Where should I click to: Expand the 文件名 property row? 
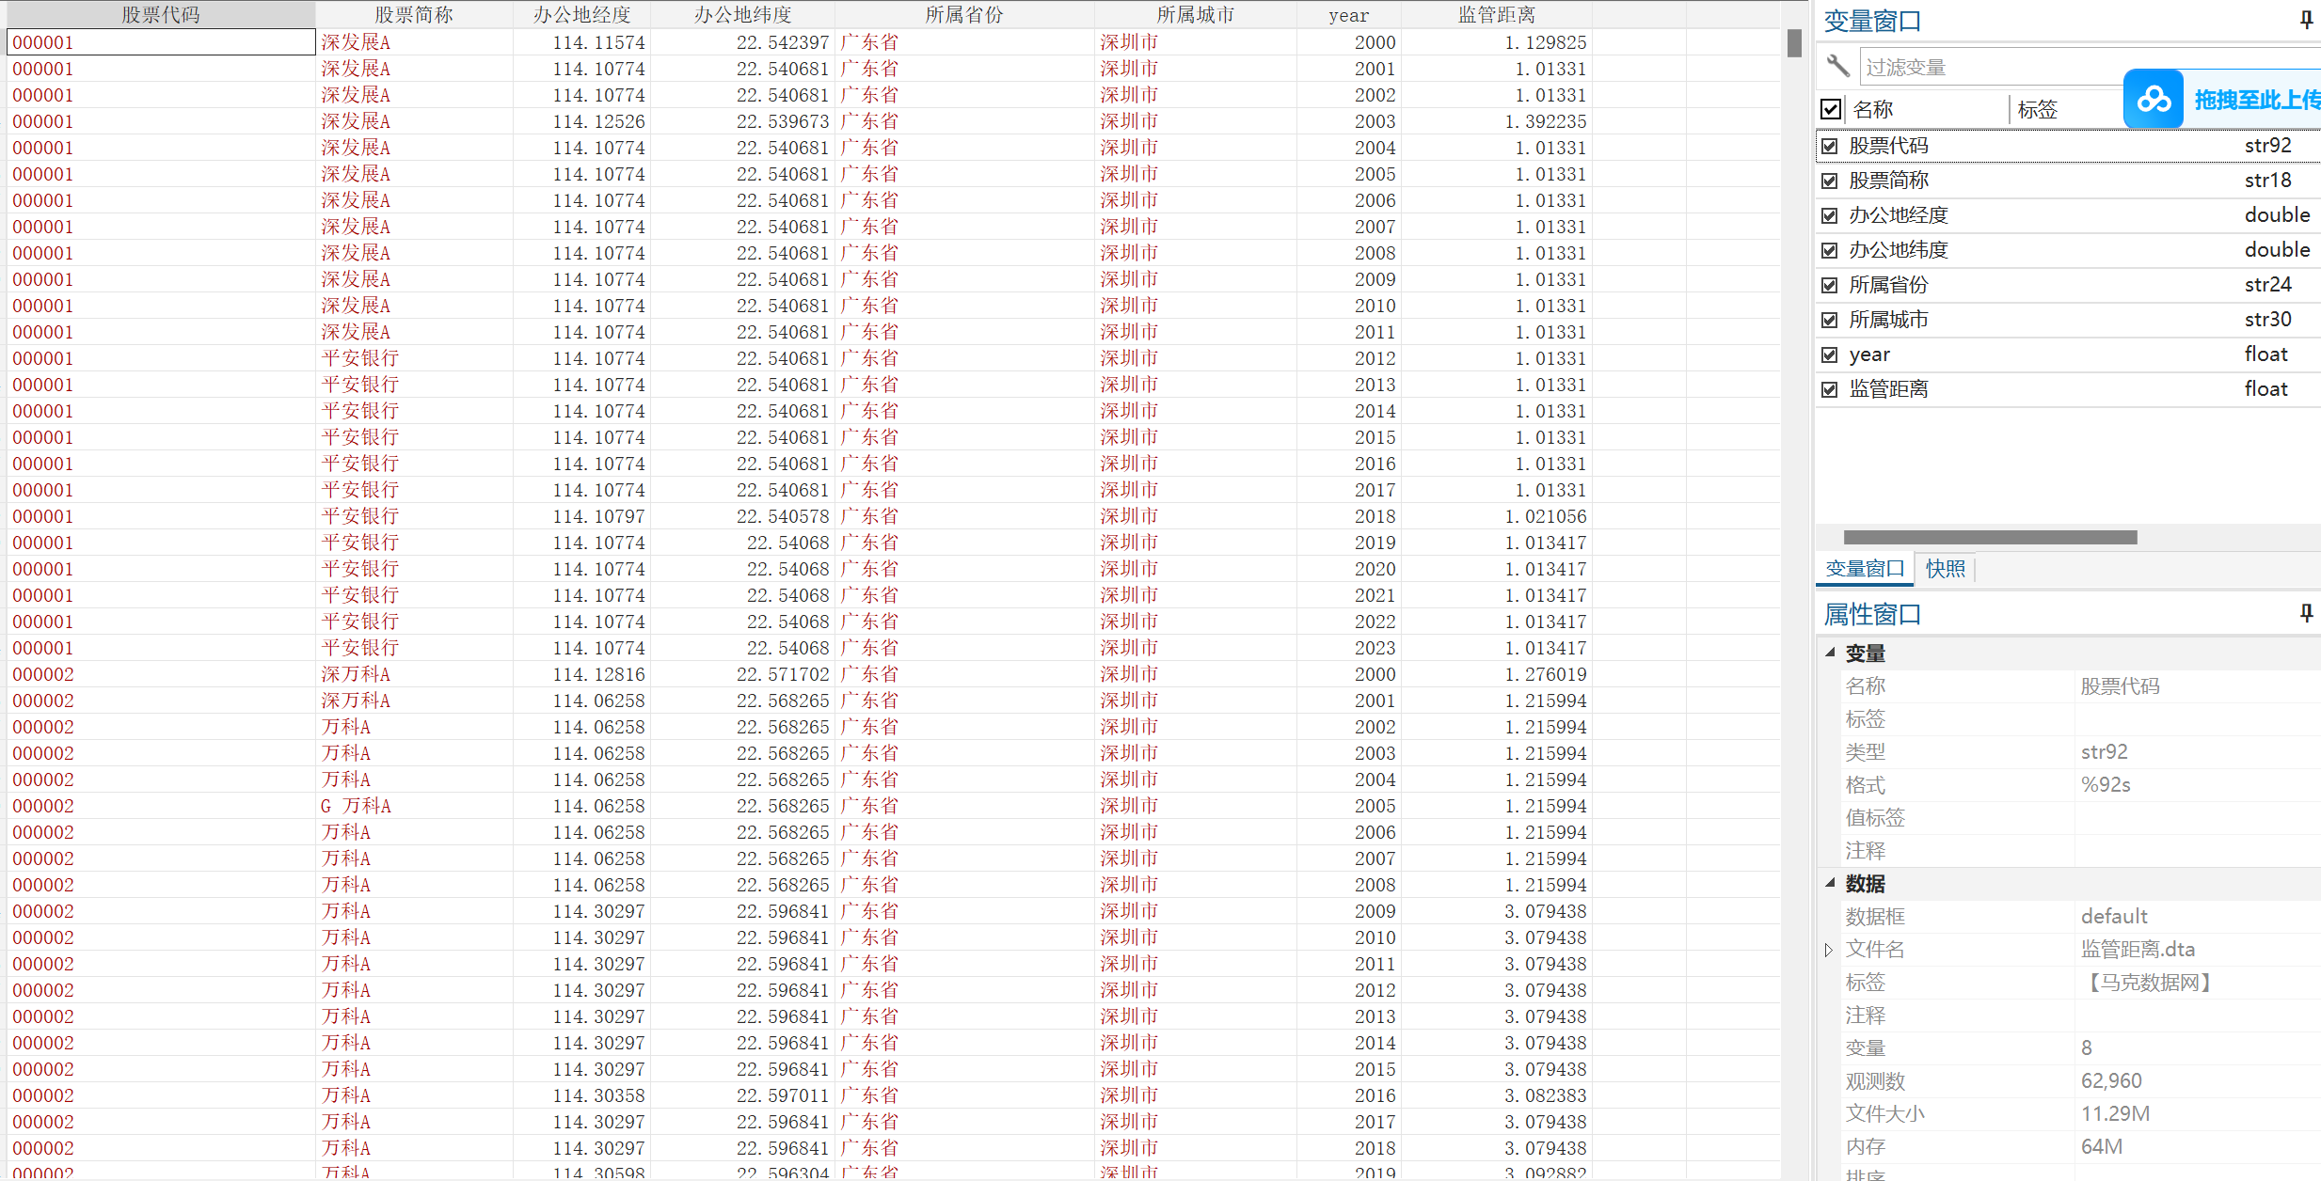coord(1829,950)
